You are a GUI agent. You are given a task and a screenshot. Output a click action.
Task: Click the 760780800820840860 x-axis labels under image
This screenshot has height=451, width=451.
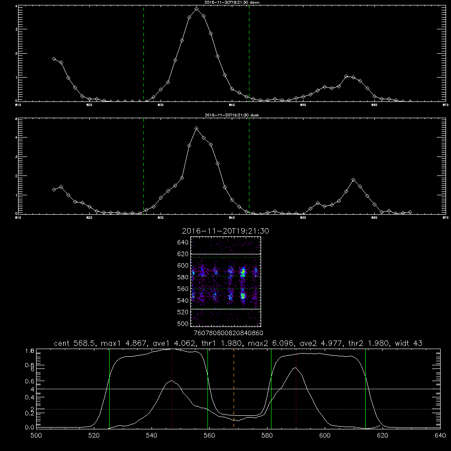pyautogui.click(x=228, y=333)
